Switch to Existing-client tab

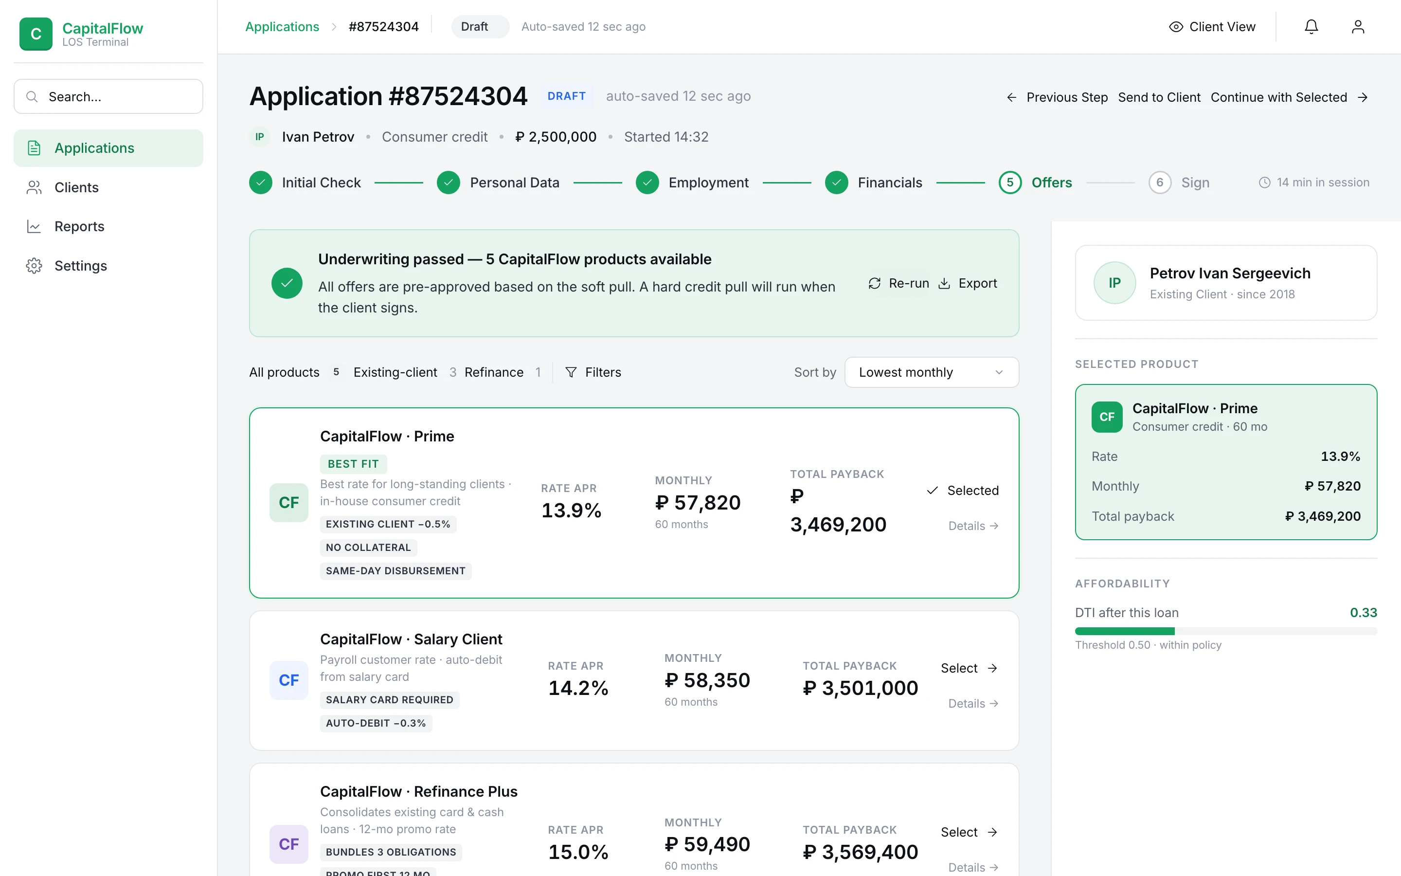point(405,372)
